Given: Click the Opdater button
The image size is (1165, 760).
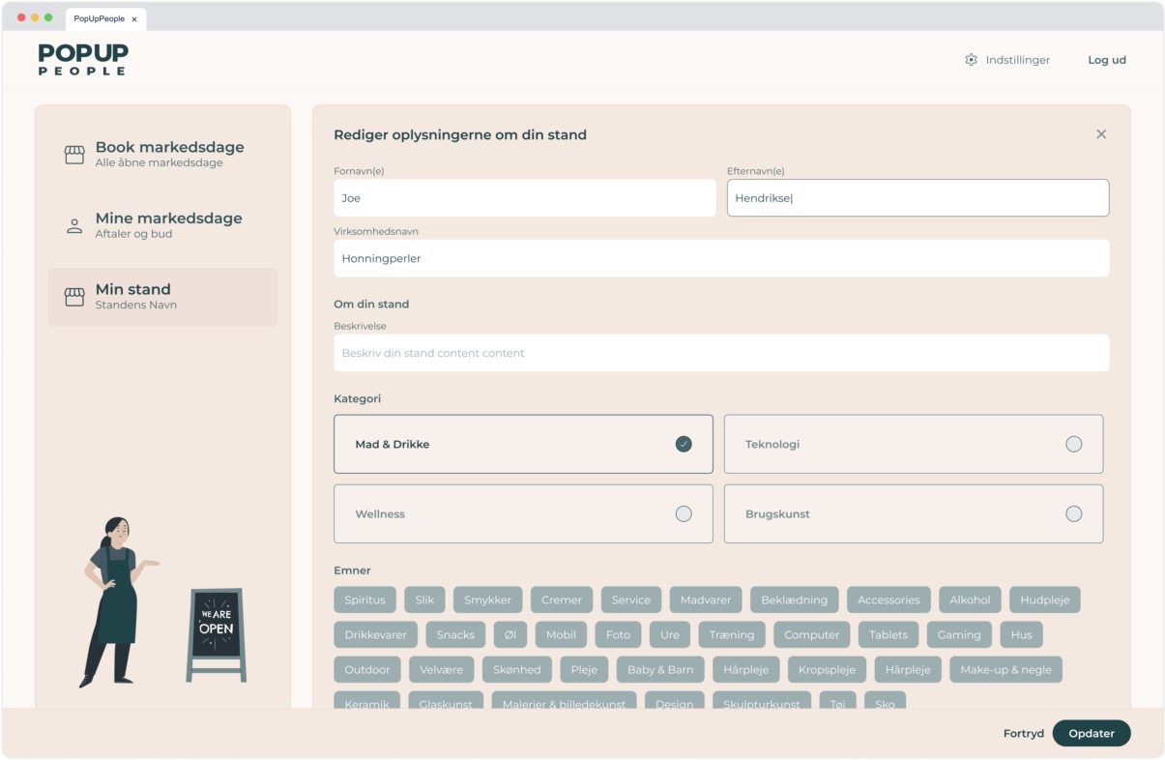Looking at the screenshot, I should [x=1092, y=733].
